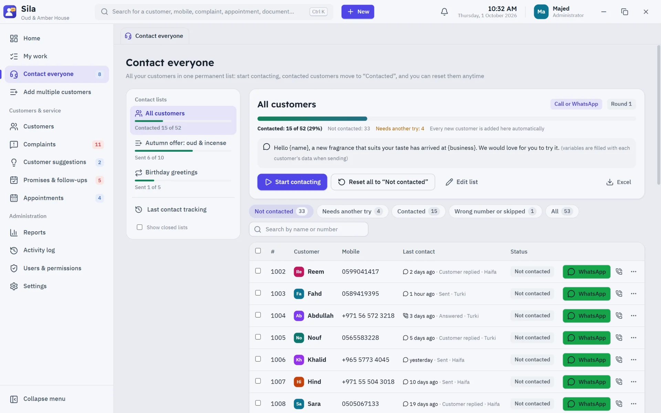This screenshot has width=661, height=413.
Task: Open more options for Khalid's row
Action: 633,360
